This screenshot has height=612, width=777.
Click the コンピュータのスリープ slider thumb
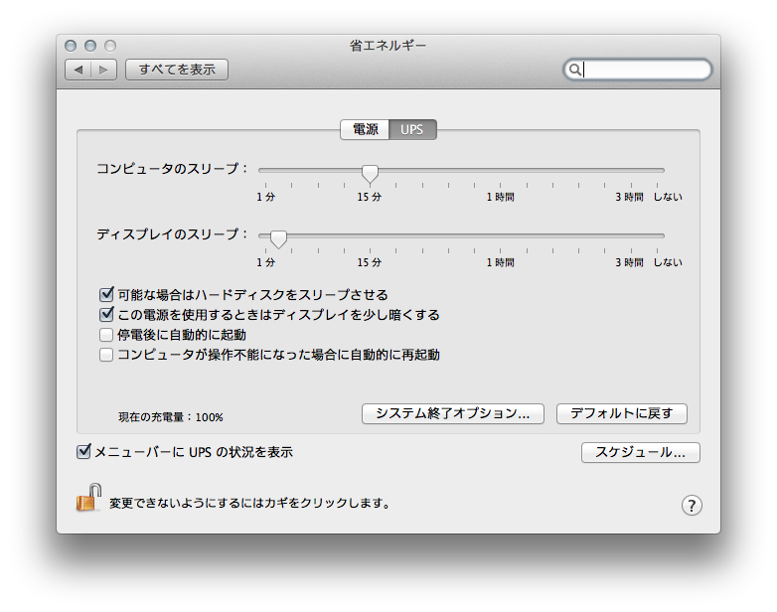point(370,174)
